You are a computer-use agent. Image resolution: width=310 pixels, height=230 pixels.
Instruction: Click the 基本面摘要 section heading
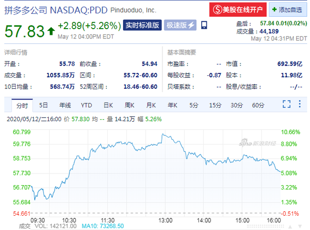[182, 53]
